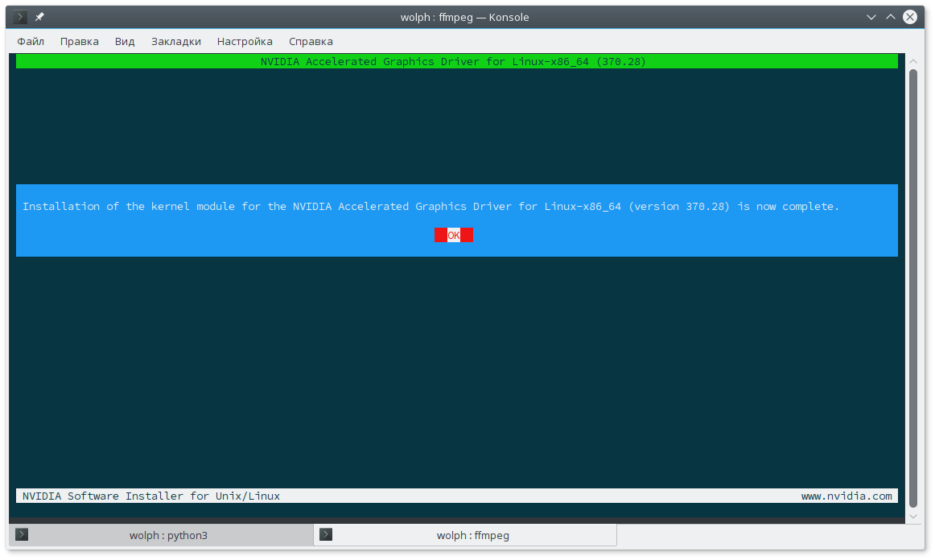
Task: Click the terminal icon on ffmpeg tab
Action: [x=326, y=534]
